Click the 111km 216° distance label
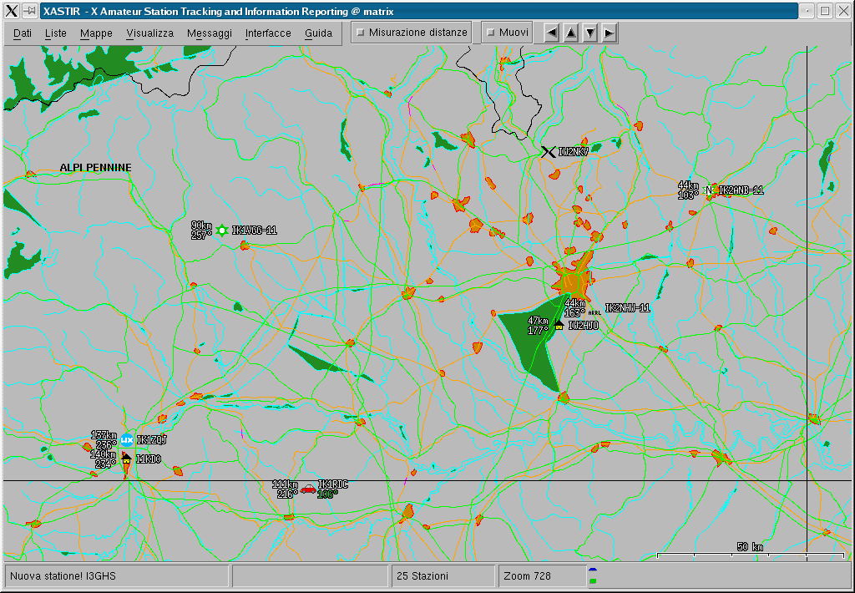Viewport: 855px width, 593px height. pos(286,489)
